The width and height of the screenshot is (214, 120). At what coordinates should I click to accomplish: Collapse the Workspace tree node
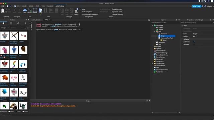coord(152,25)
